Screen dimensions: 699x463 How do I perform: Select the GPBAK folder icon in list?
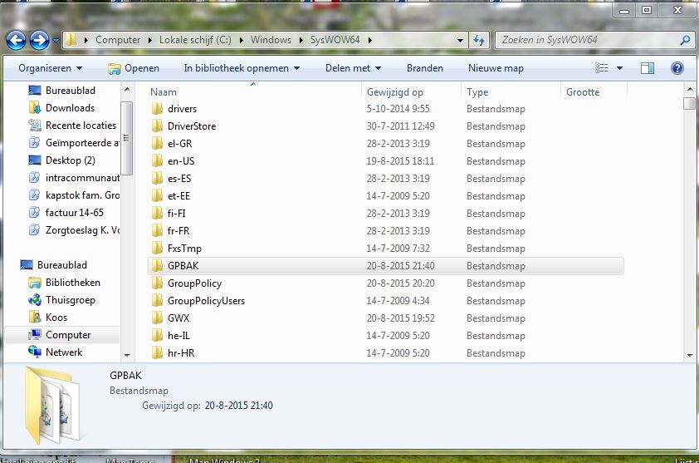157,266
